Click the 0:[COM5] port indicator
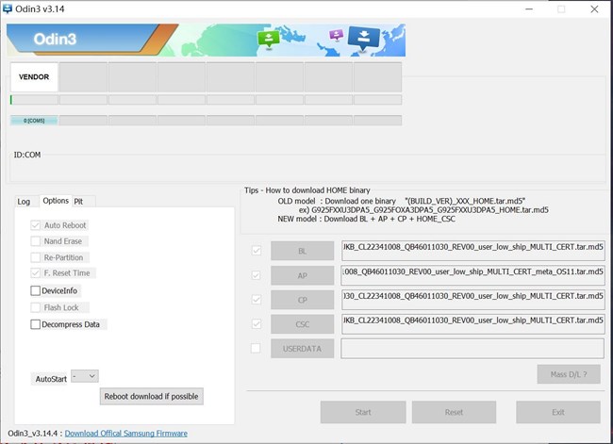613x444 pixels. (x=34, y=121)
